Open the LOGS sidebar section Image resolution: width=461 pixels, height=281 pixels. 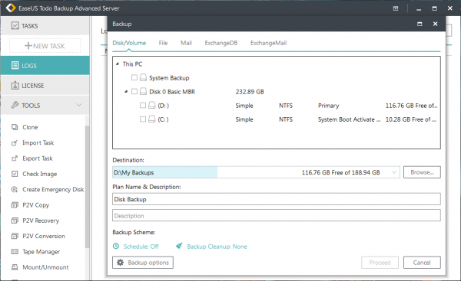pos(45,65)
